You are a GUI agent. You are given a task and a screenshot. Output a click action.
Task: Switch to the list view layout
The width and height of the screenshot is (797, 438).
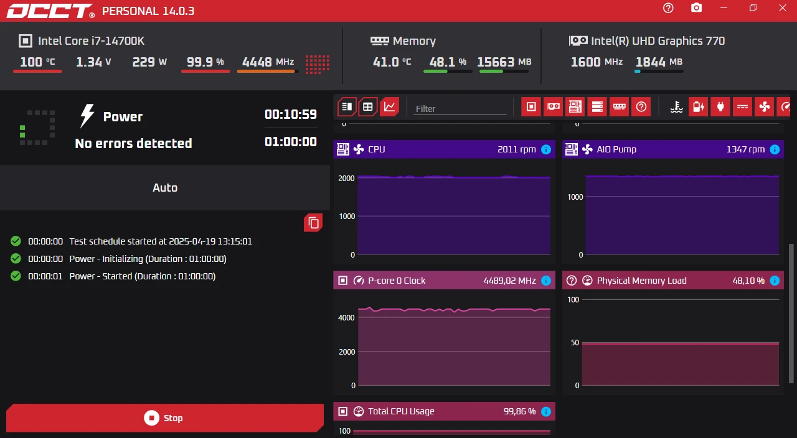pyautogui.click(x=347, y=106)
